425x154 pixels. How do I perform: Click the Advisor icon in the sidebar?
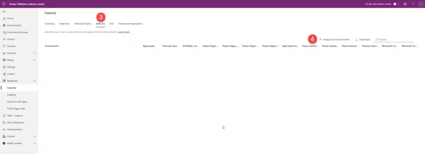(x=4, y=39)
